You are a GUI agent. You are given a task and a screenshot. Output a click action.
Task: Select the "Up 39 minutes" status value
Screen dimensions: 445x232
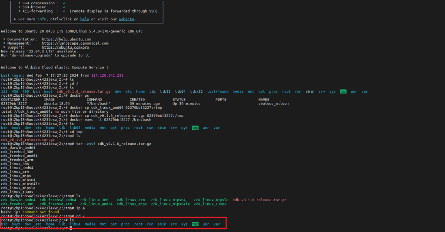click(x=186, y=103)
